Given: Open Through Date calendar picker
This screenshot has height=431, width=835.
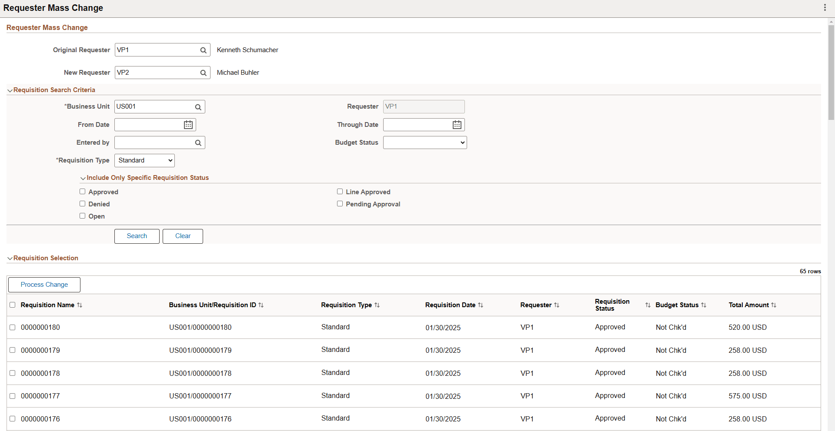Looking at the screenshot, I should (x=457, y=125).
